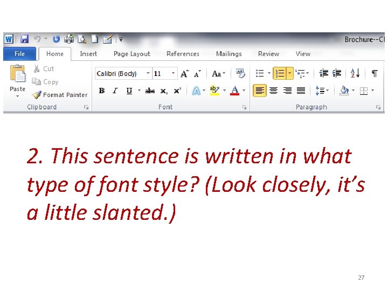Sort text with the A-Z icon
Image resolution: width=388 pixels, height=291 pixels.
click(x=355, y=73)
